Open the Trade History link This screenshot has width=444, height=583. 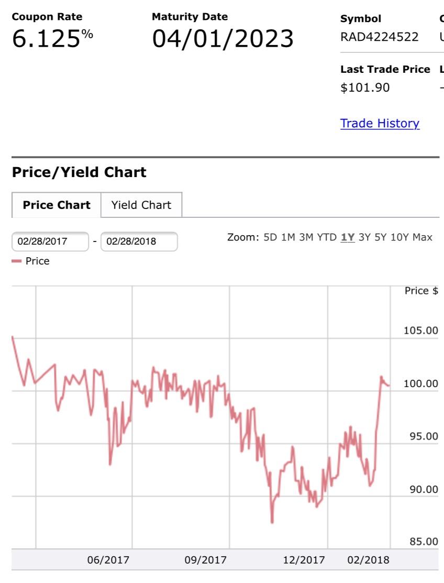coord(380,123)
